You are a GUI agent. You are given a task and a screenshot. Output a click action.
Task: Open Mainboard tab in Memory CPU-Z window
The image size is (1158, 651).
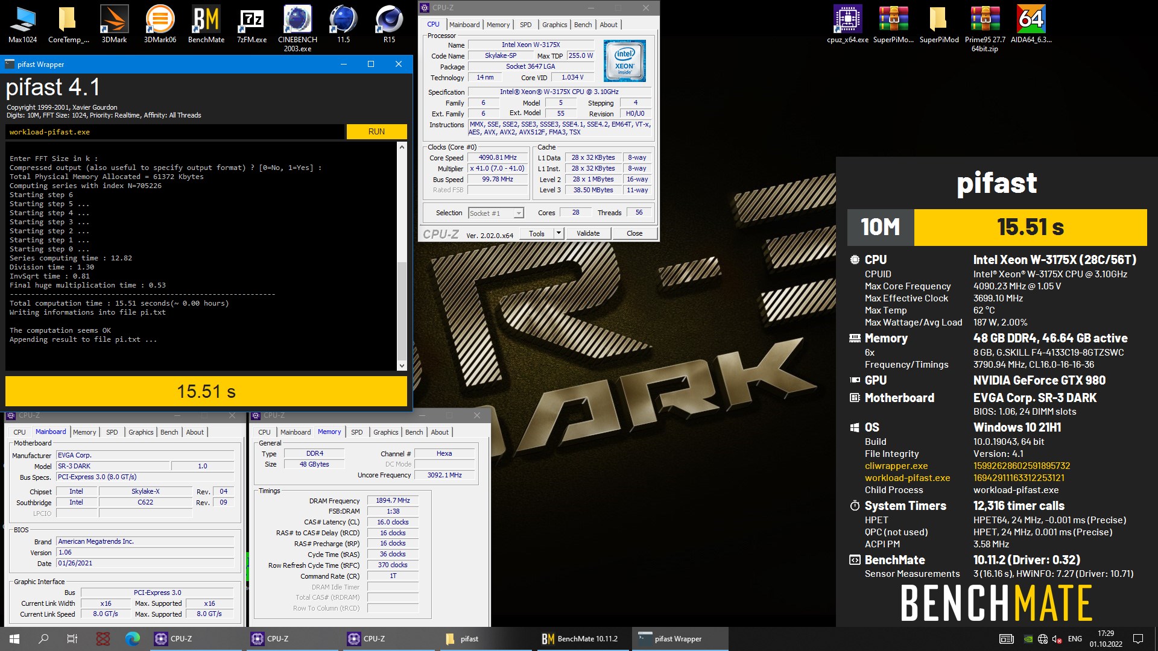pos(296,432)
